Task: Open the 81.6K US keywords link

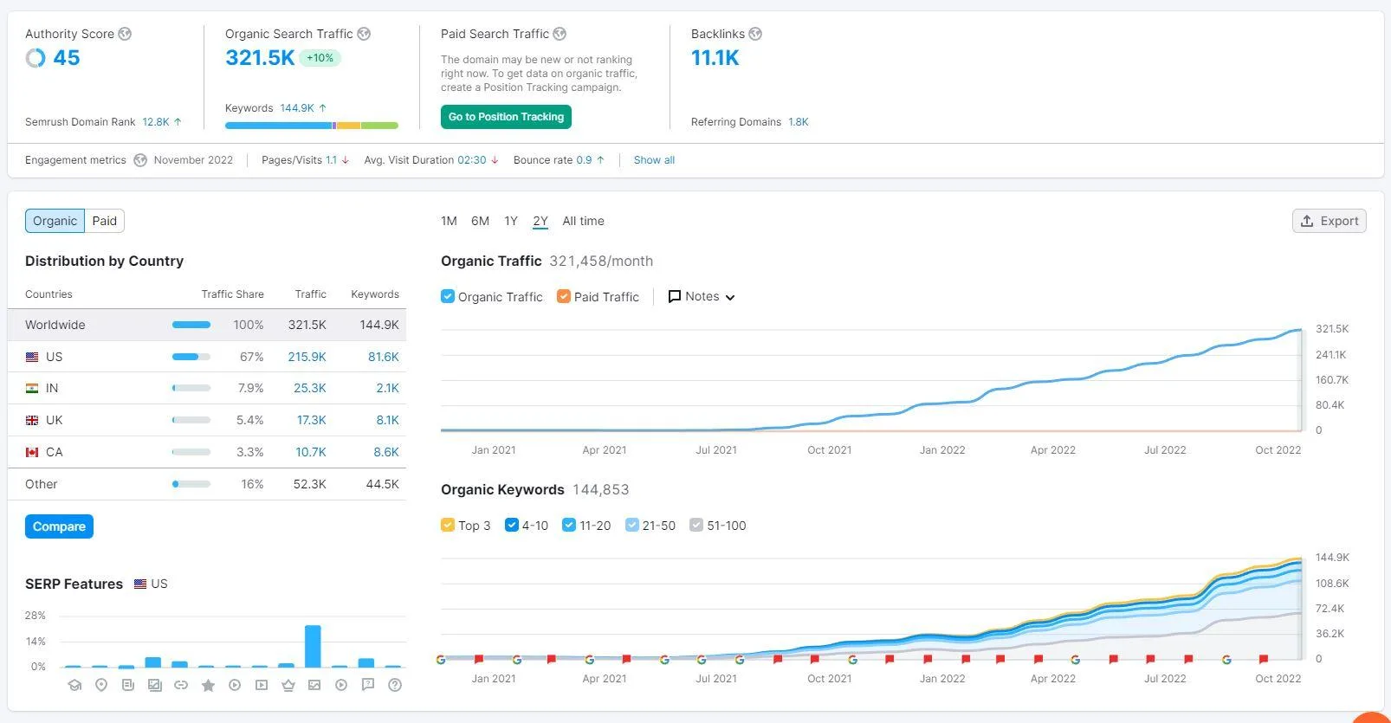Action: coord(383,357)
